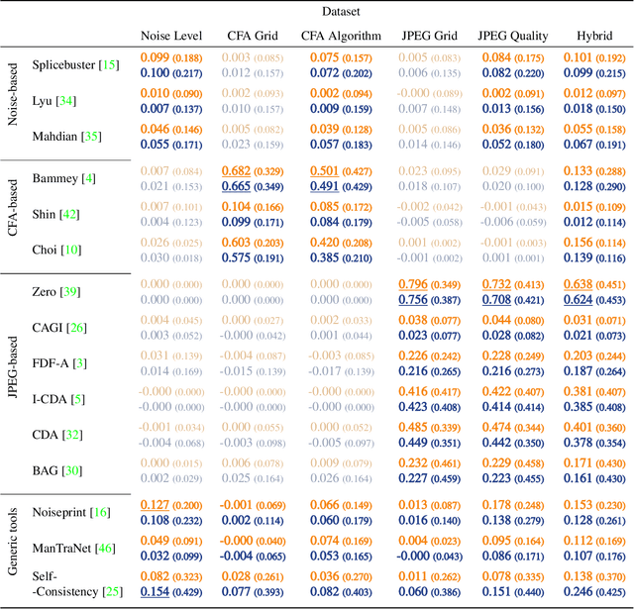Open citation [39] next to Zero
This screenshot has height=609, width=634.
(70, 291)
